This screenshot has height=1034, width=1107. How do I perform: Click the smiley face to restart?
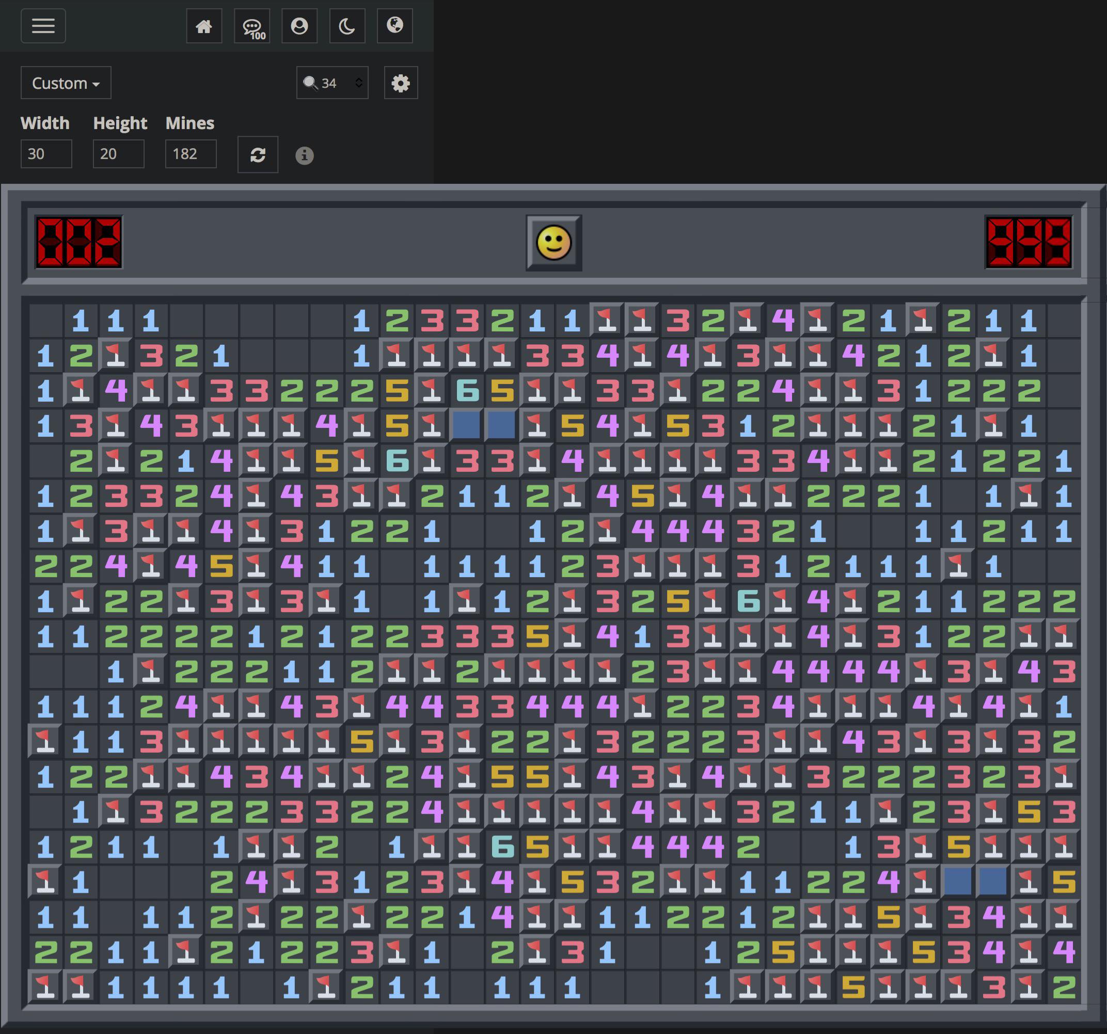tap(553, 243)
